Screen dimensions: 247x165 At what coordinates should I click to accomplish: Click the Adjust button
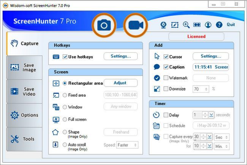coord(121,83)
